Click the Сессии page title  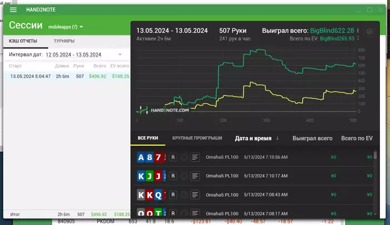(x=26, y=25)
